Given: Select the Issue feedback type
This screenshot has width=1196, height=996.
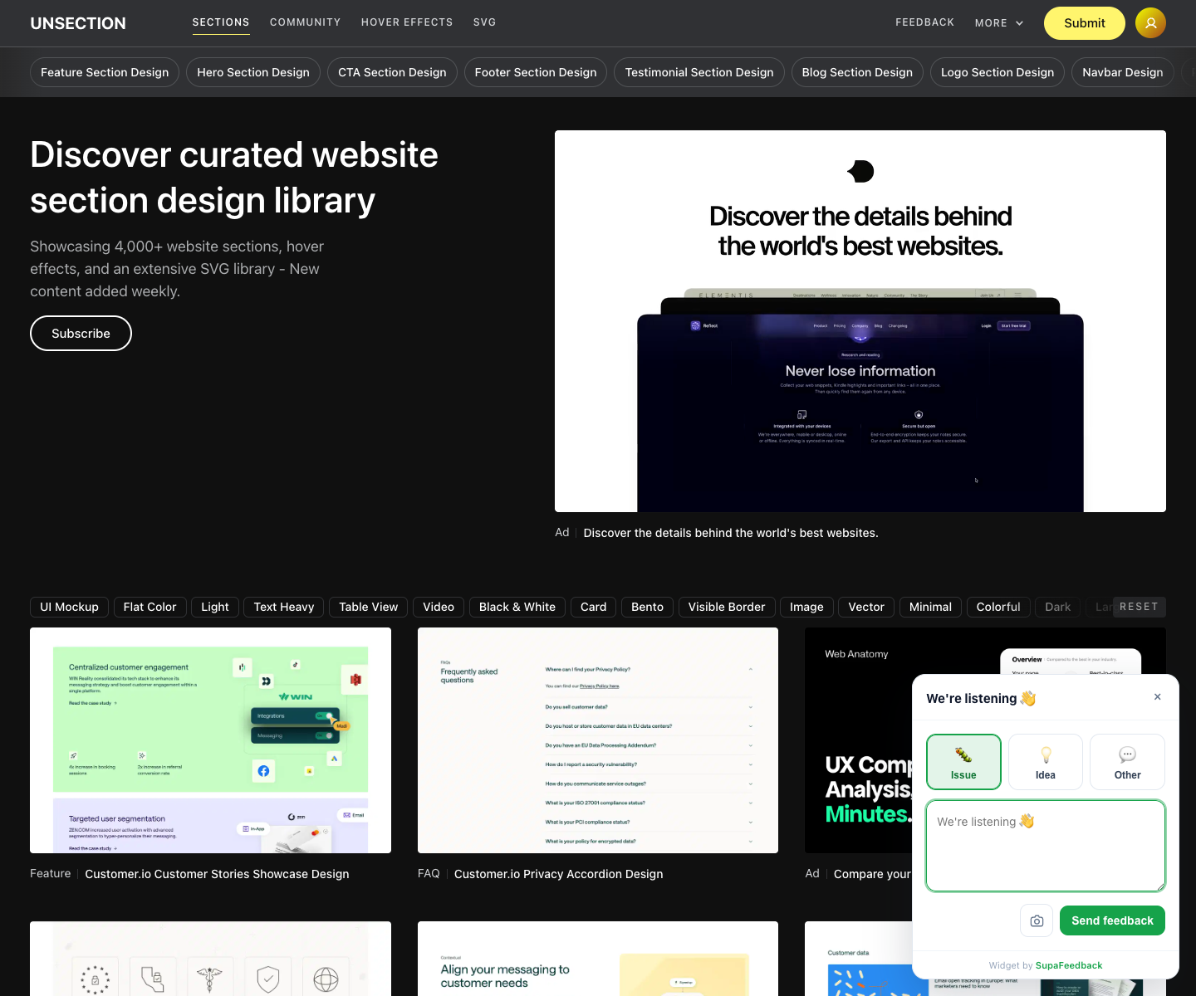Looking at the screenshot, I should coord(963,762).
